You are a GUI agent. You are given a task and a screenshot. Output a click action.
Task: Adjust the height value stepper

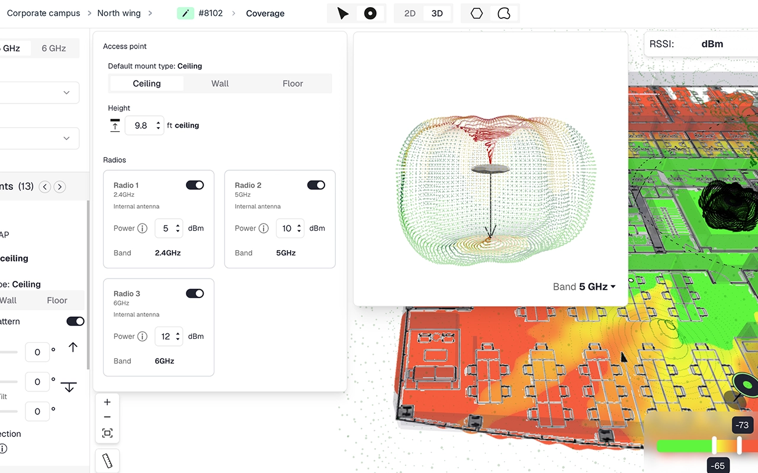(158, 125)
